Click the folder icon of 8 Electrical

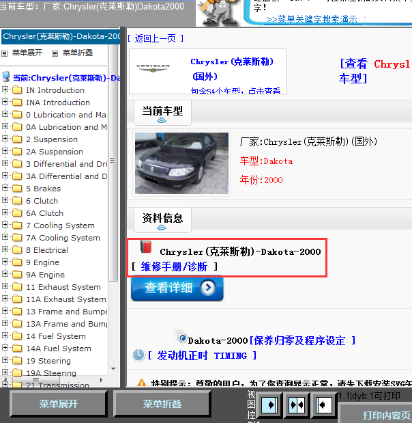[17, 250]
